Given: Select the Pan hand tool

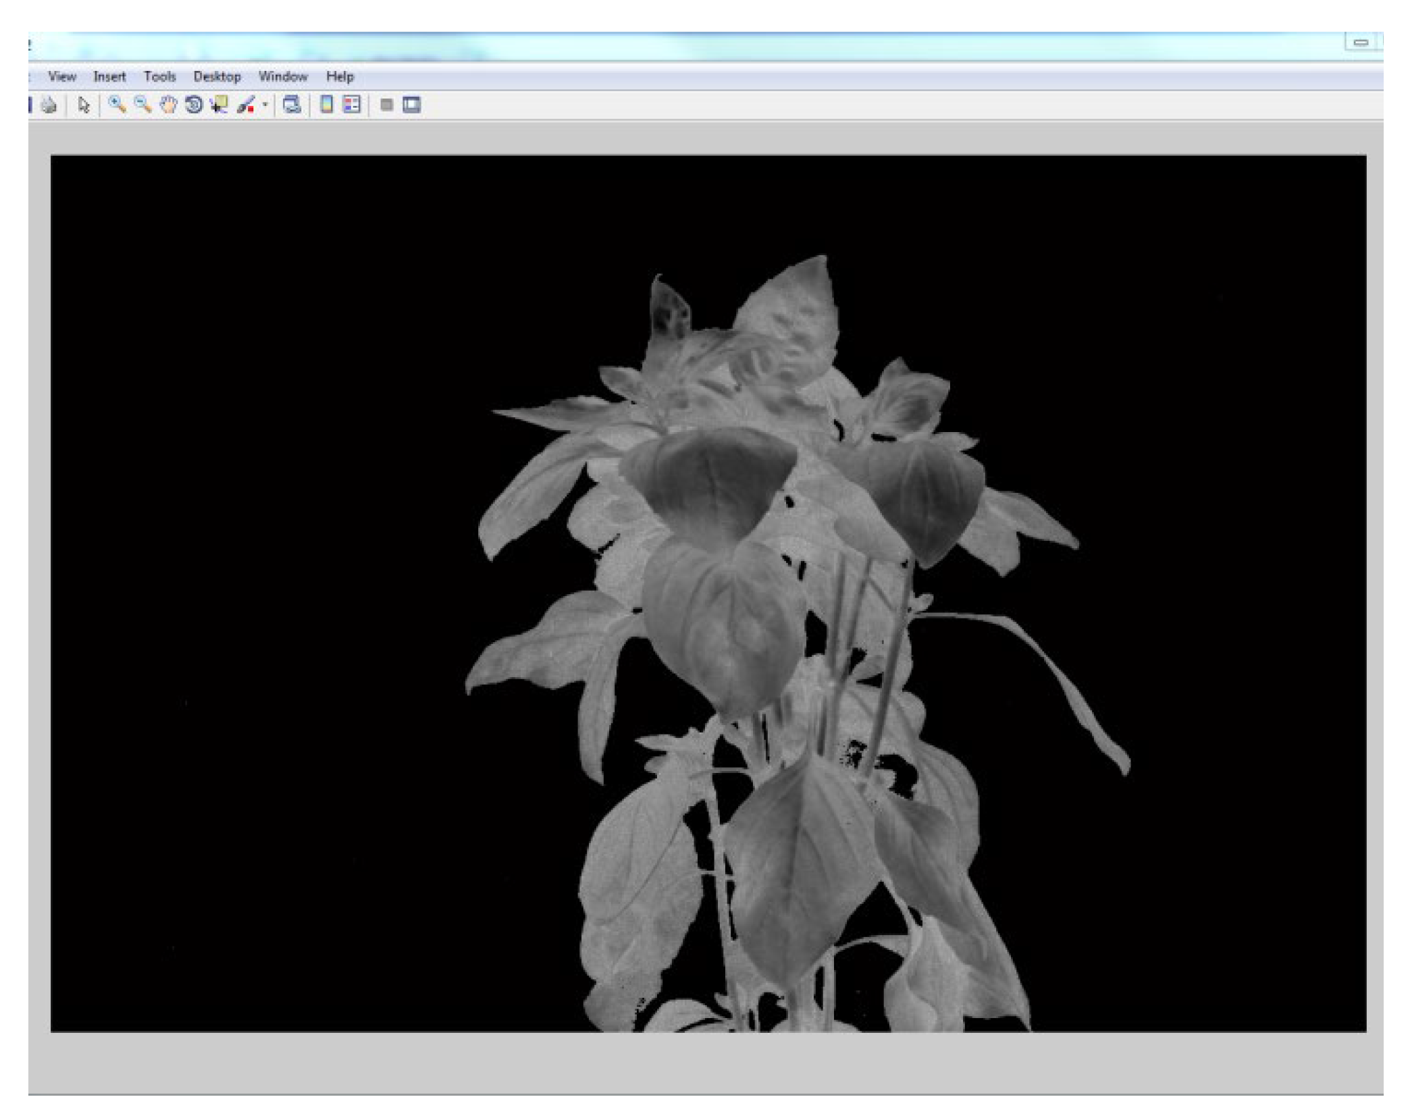Looking at the screenshot, I should tap(167, 105).
